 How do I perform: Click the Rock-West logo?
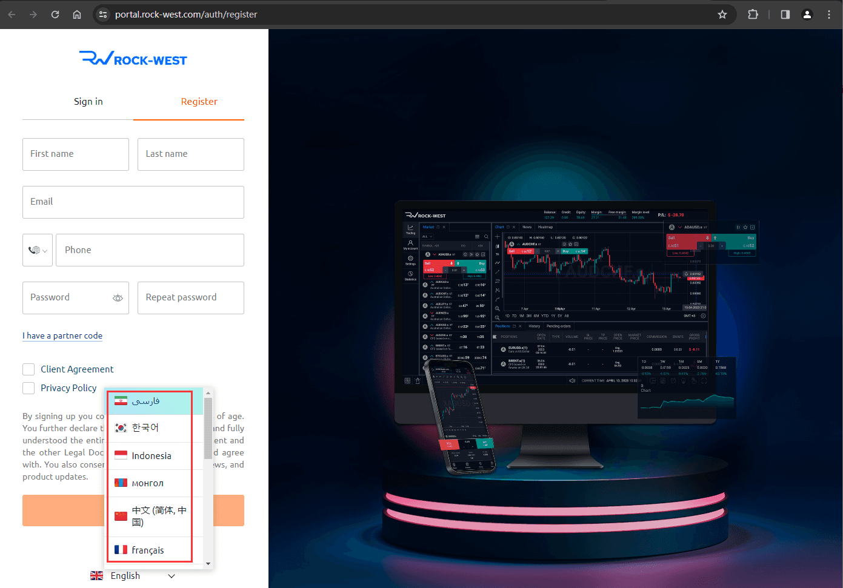click(133, 59)
